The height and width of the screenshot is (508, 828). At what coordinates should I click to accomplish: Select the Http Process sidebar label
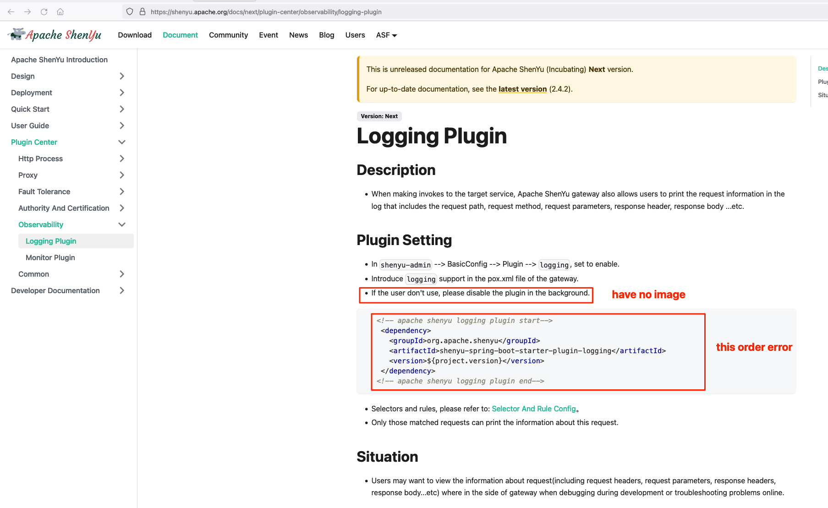point(40,158)
